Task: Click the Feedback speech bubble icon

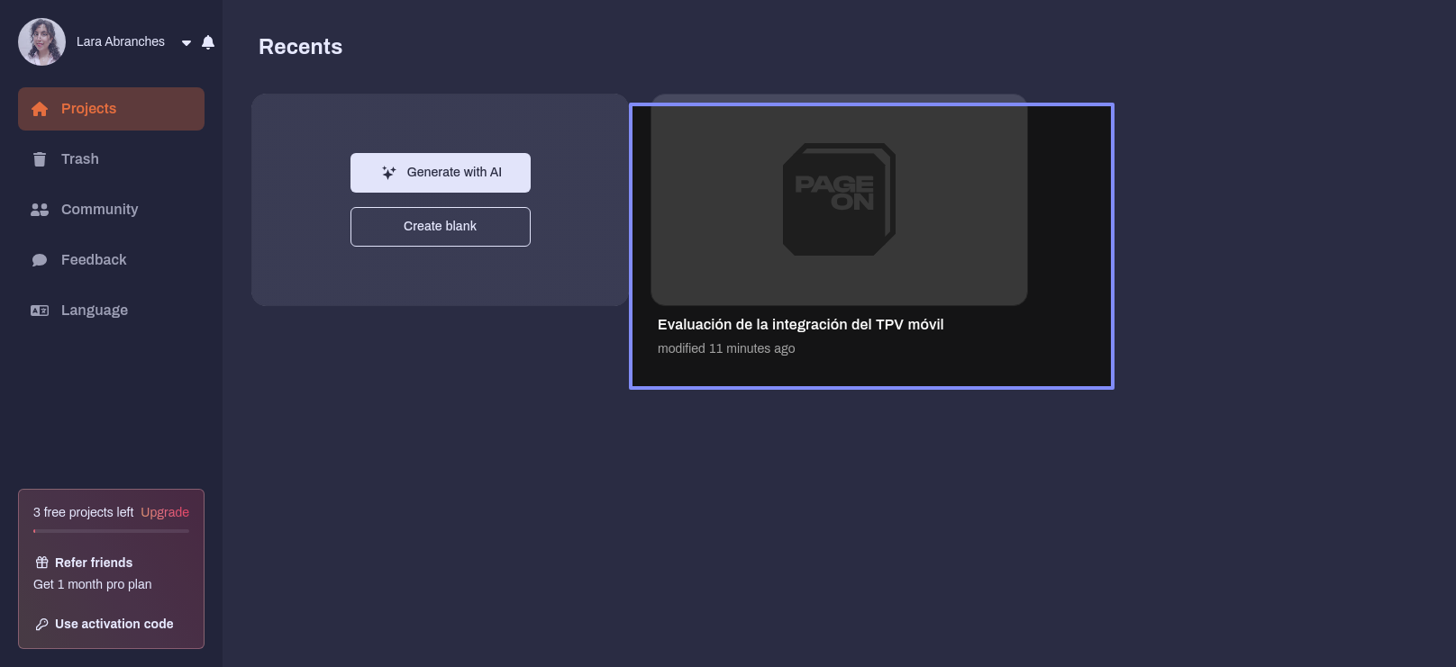Action: pos(40,260)
